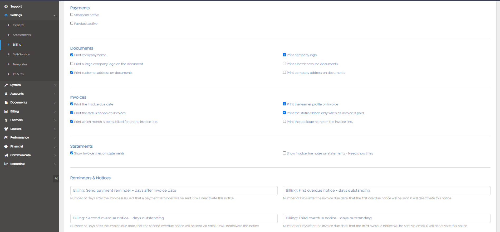Screen dimensions: 500x232
Task: Check Print a large company logo option
Action: [72, 64]
